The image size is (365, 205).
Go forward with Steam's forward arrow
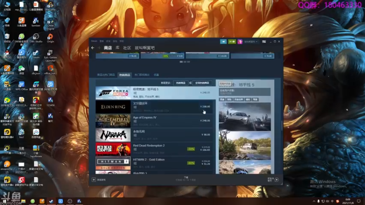99,48
